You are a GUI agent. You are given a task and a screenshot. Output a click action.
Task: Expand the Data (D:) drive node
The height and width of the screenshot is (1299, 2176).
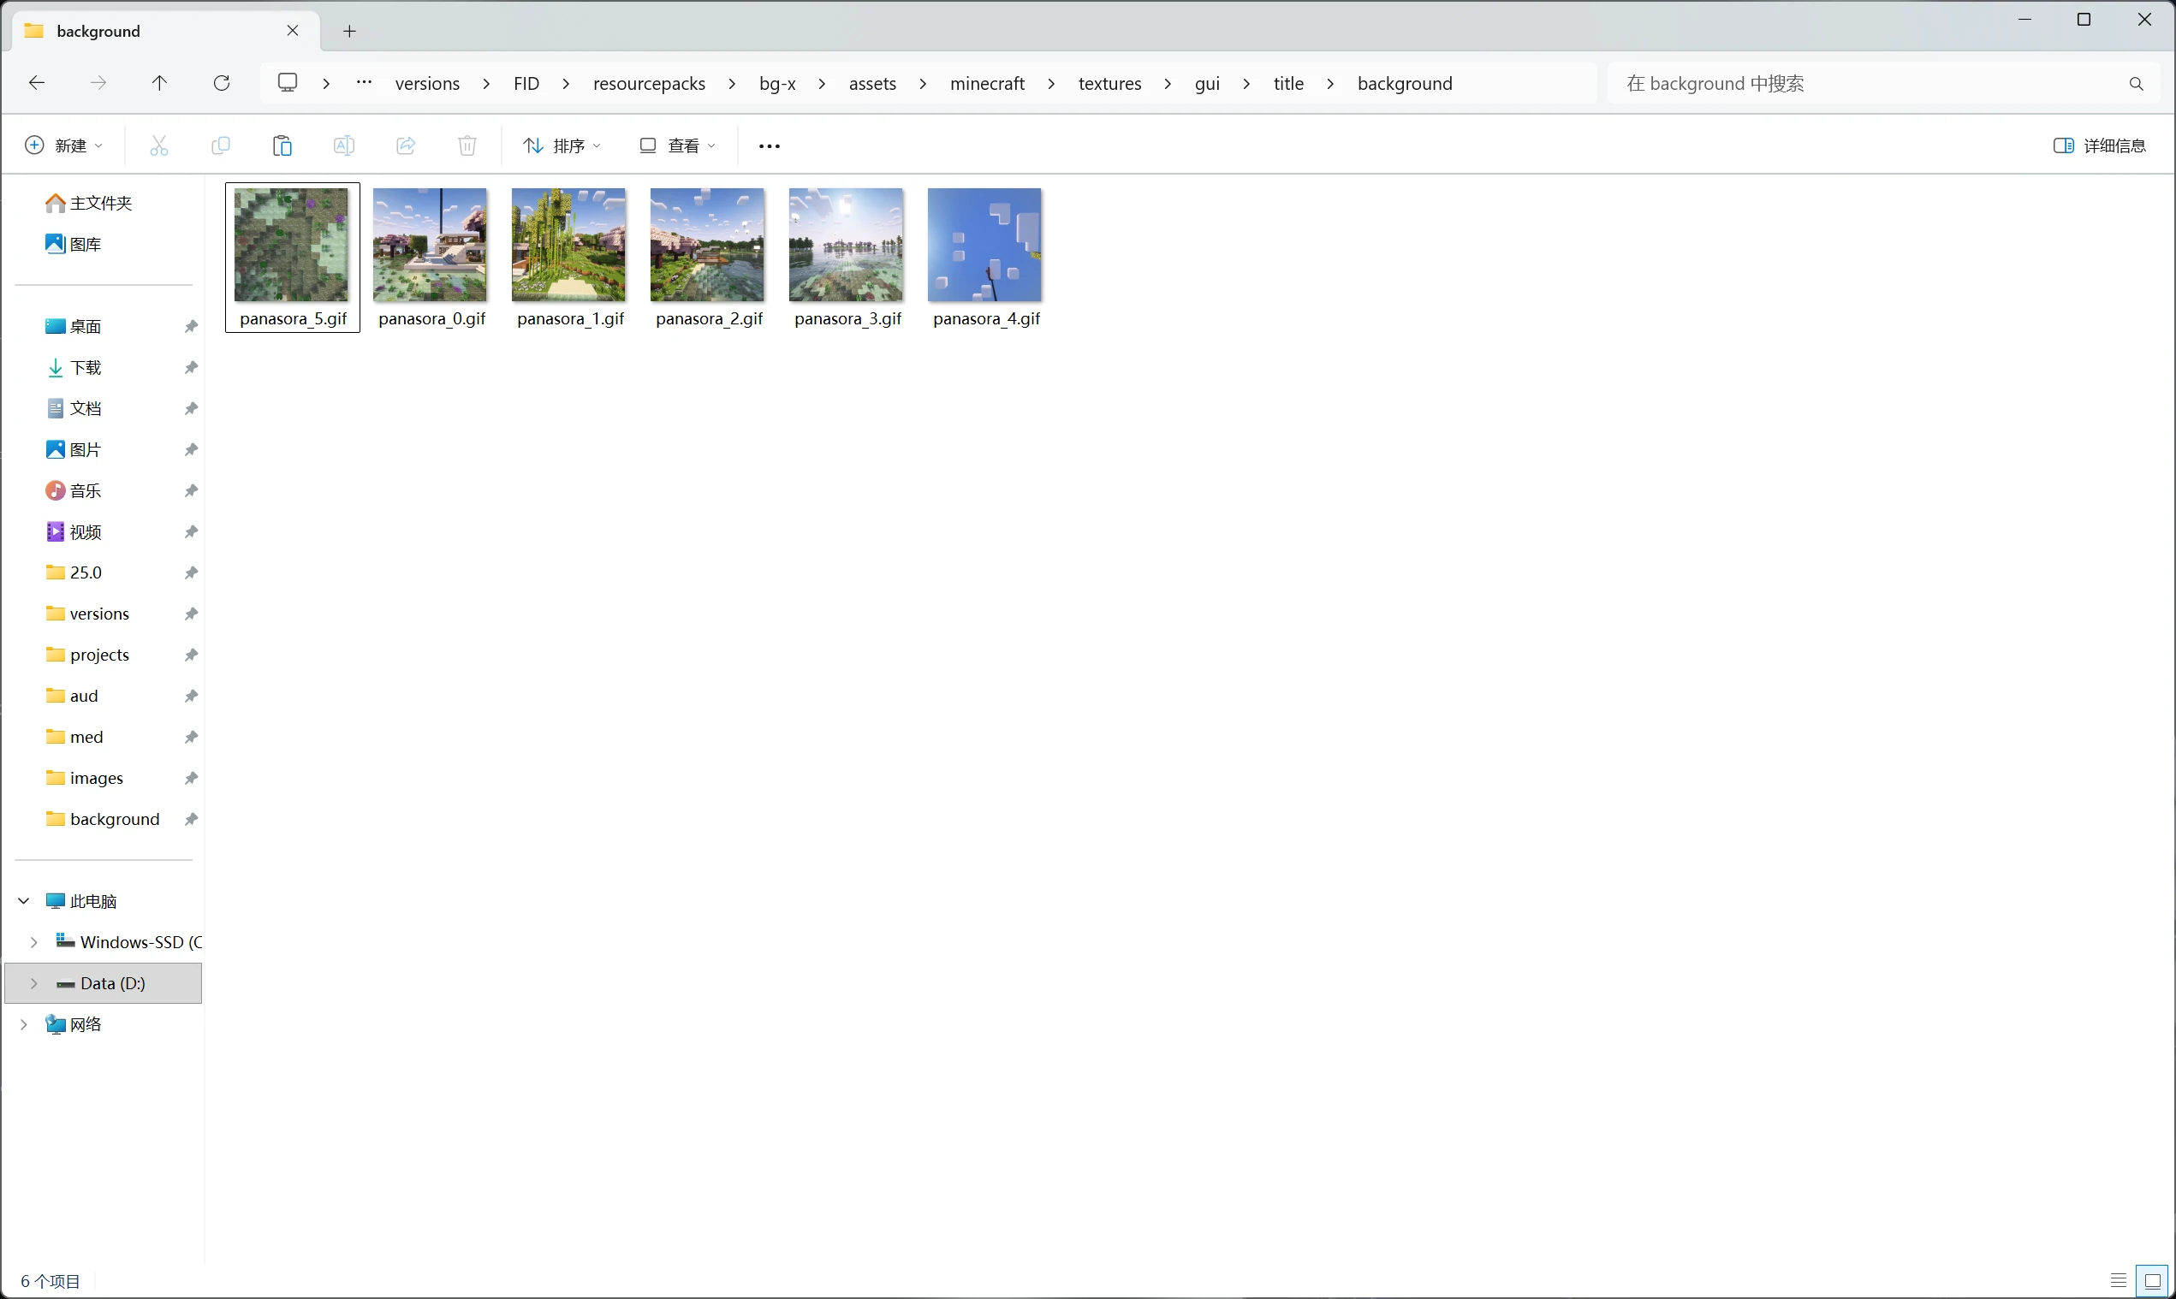(34, 983)
